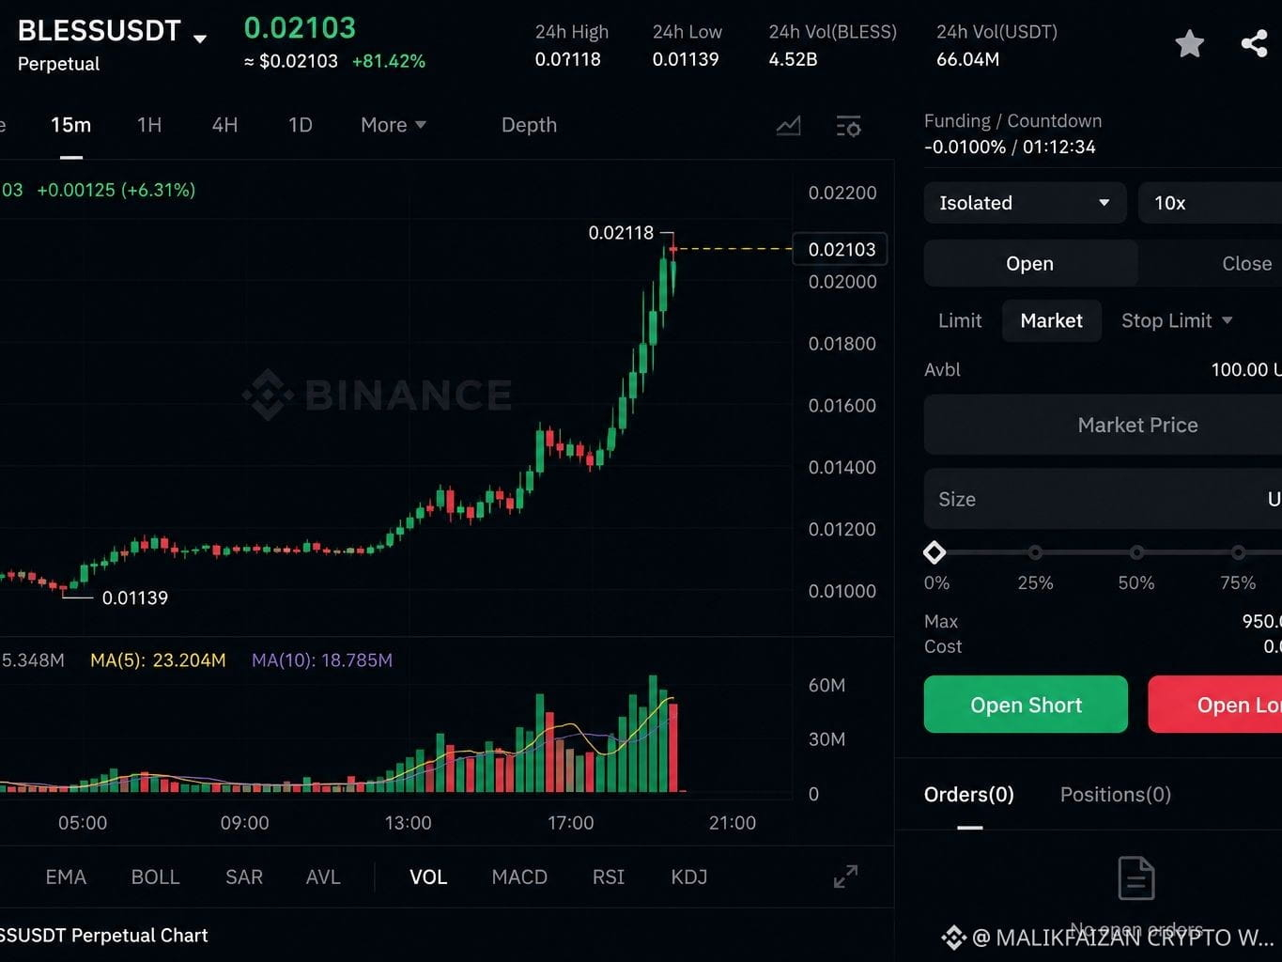Click the Size input field
Image resolution: width=1282 pixels, height=962 pixels.
tap(1103, 499)
